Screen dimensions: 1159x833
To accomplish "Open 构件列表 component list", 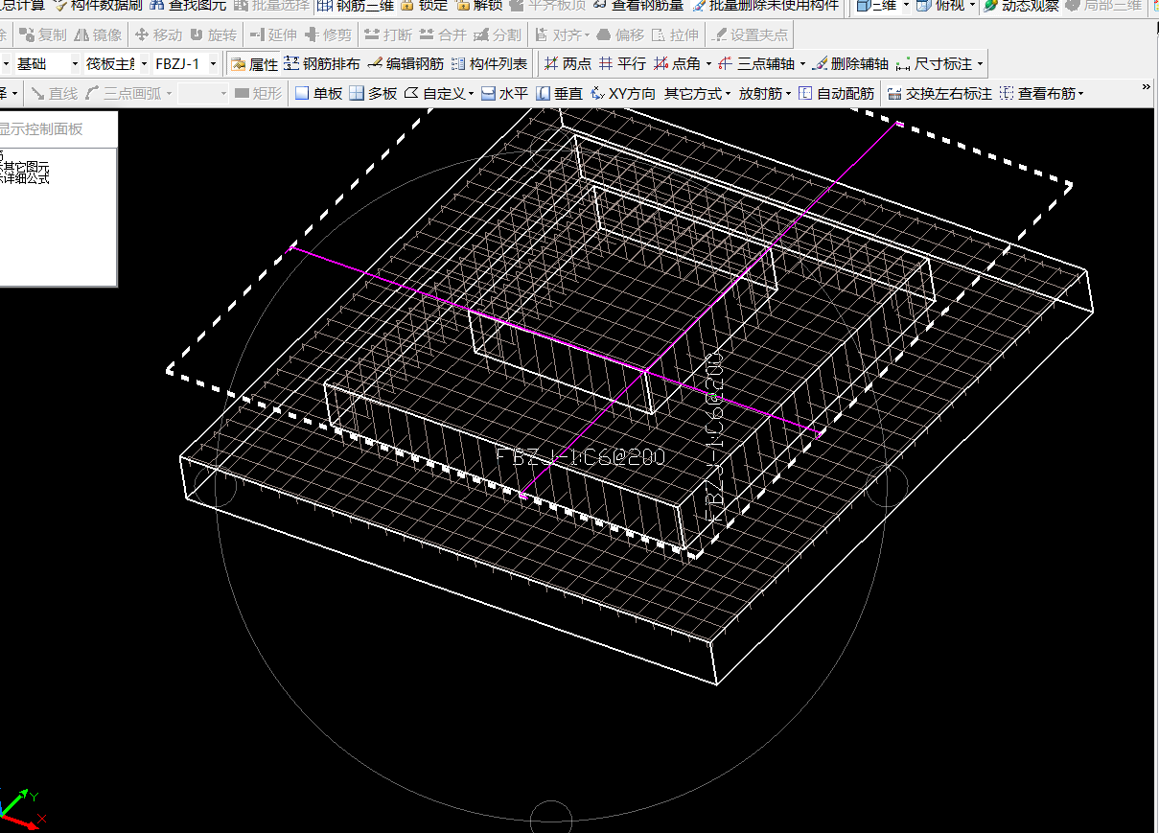I will tap(489, 64).
